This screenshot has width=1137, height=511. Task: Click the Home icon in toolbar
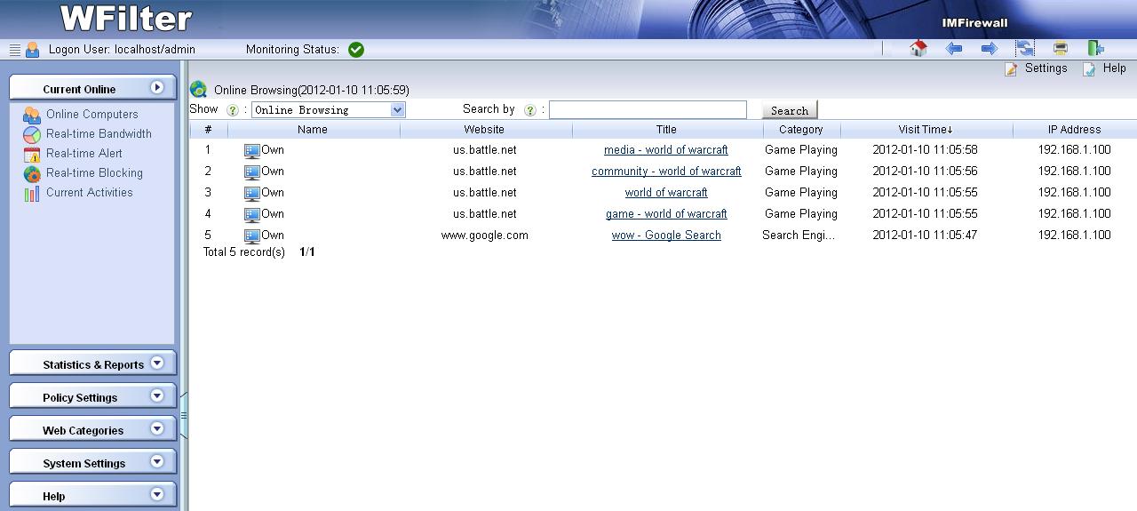coord(918,49)
